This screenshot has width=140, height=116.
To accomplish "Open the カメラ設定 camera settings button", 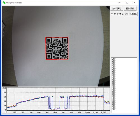I will [116, 9].
